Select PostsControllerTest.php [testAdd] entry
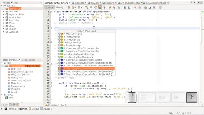Image resolution: width=204 pixels, height=115 pixels. (86, 74)
